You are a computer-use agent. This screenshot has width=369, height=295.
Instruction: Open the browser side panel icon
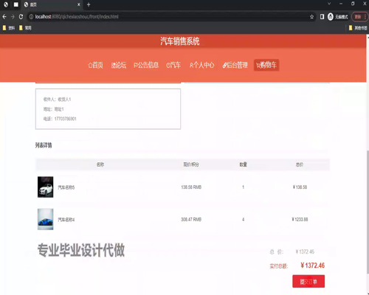click(322, 17)
